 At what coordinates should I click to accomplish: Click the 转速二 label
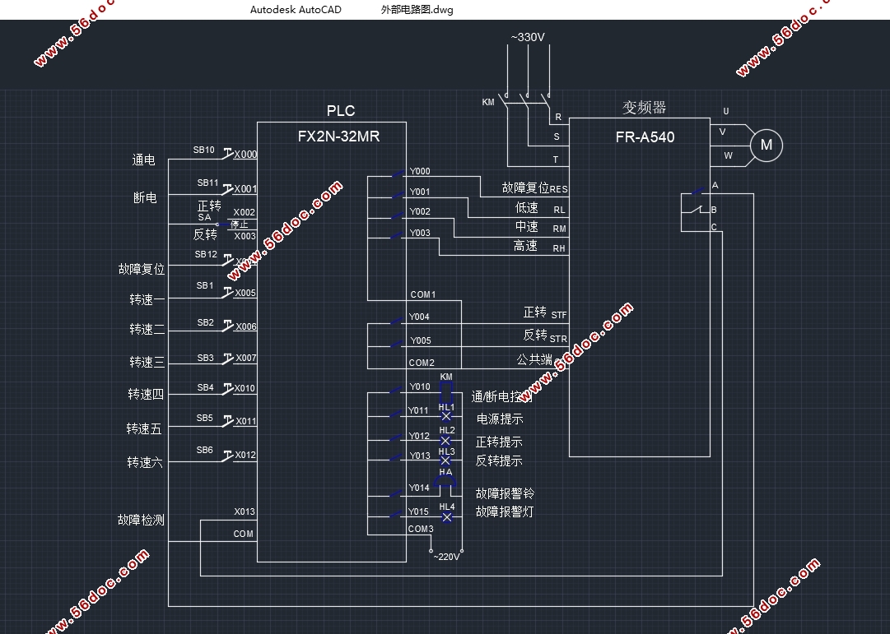pos(147,330)
